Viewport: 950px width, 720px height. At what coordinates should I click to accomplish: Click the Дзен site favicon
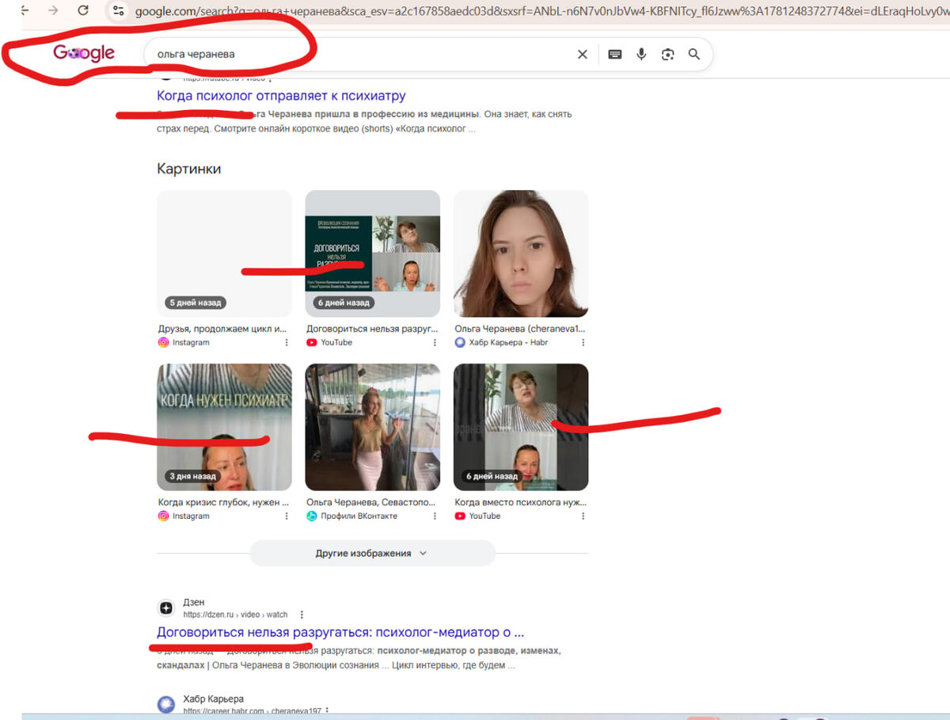pos(165,608)
